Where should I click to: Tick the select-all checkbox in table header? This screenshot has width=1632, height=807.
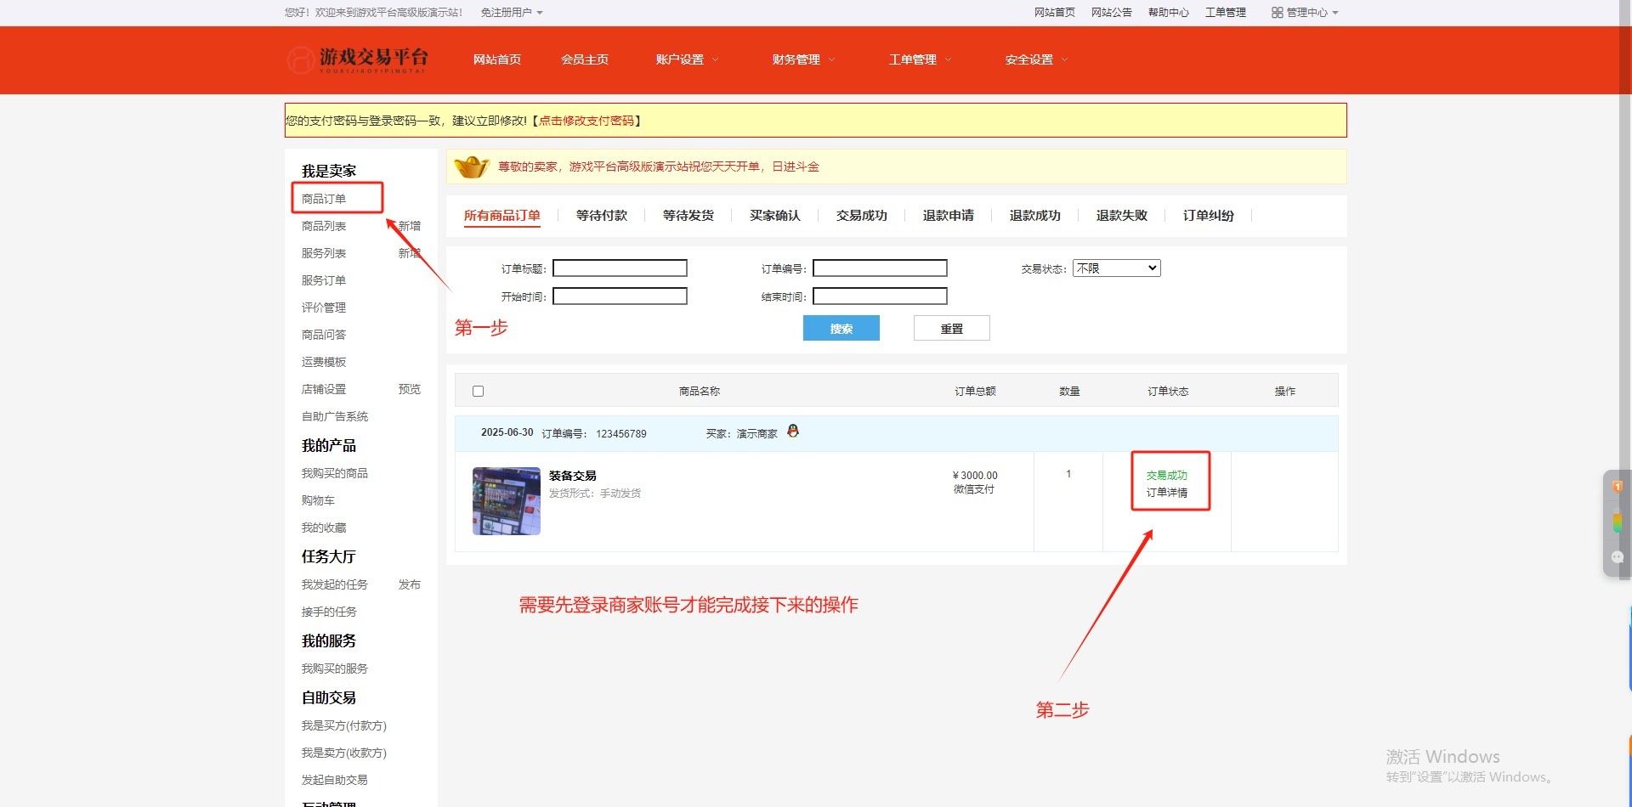point(478,392)
